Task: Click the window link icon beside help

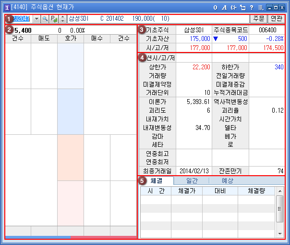Action: pos(242,8)
